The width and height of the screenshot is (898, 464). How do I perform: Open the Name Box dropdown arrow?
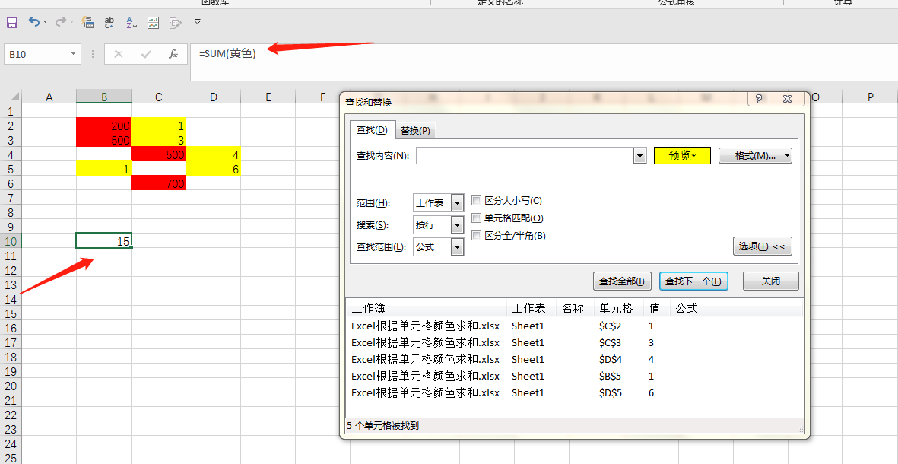coord(73,54)
